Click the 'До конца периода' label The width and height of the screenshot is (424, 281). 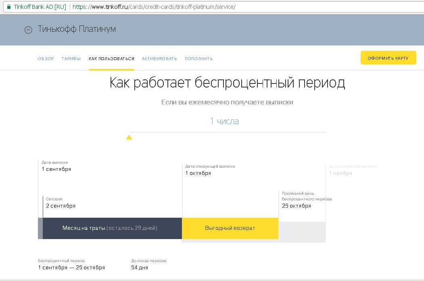click(149, 261)
